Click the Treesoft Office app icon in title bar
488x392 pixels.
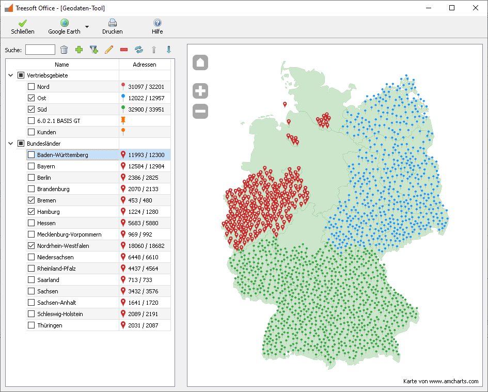[9, 8]
